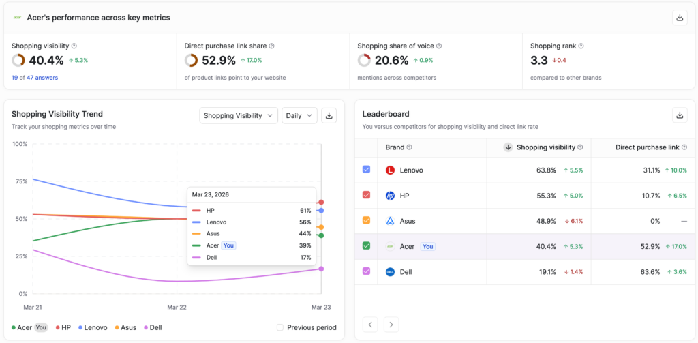Click the Shopping share of voice info icon
Viewport: 698px width, 343px height.
[x=439, y=46]
